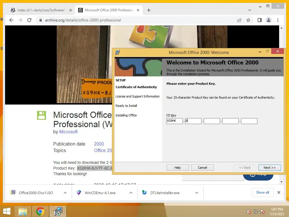Viewport: 289px width, 217px height.
Task: Open Chrome three-dot menu
Action: point(278,20)
